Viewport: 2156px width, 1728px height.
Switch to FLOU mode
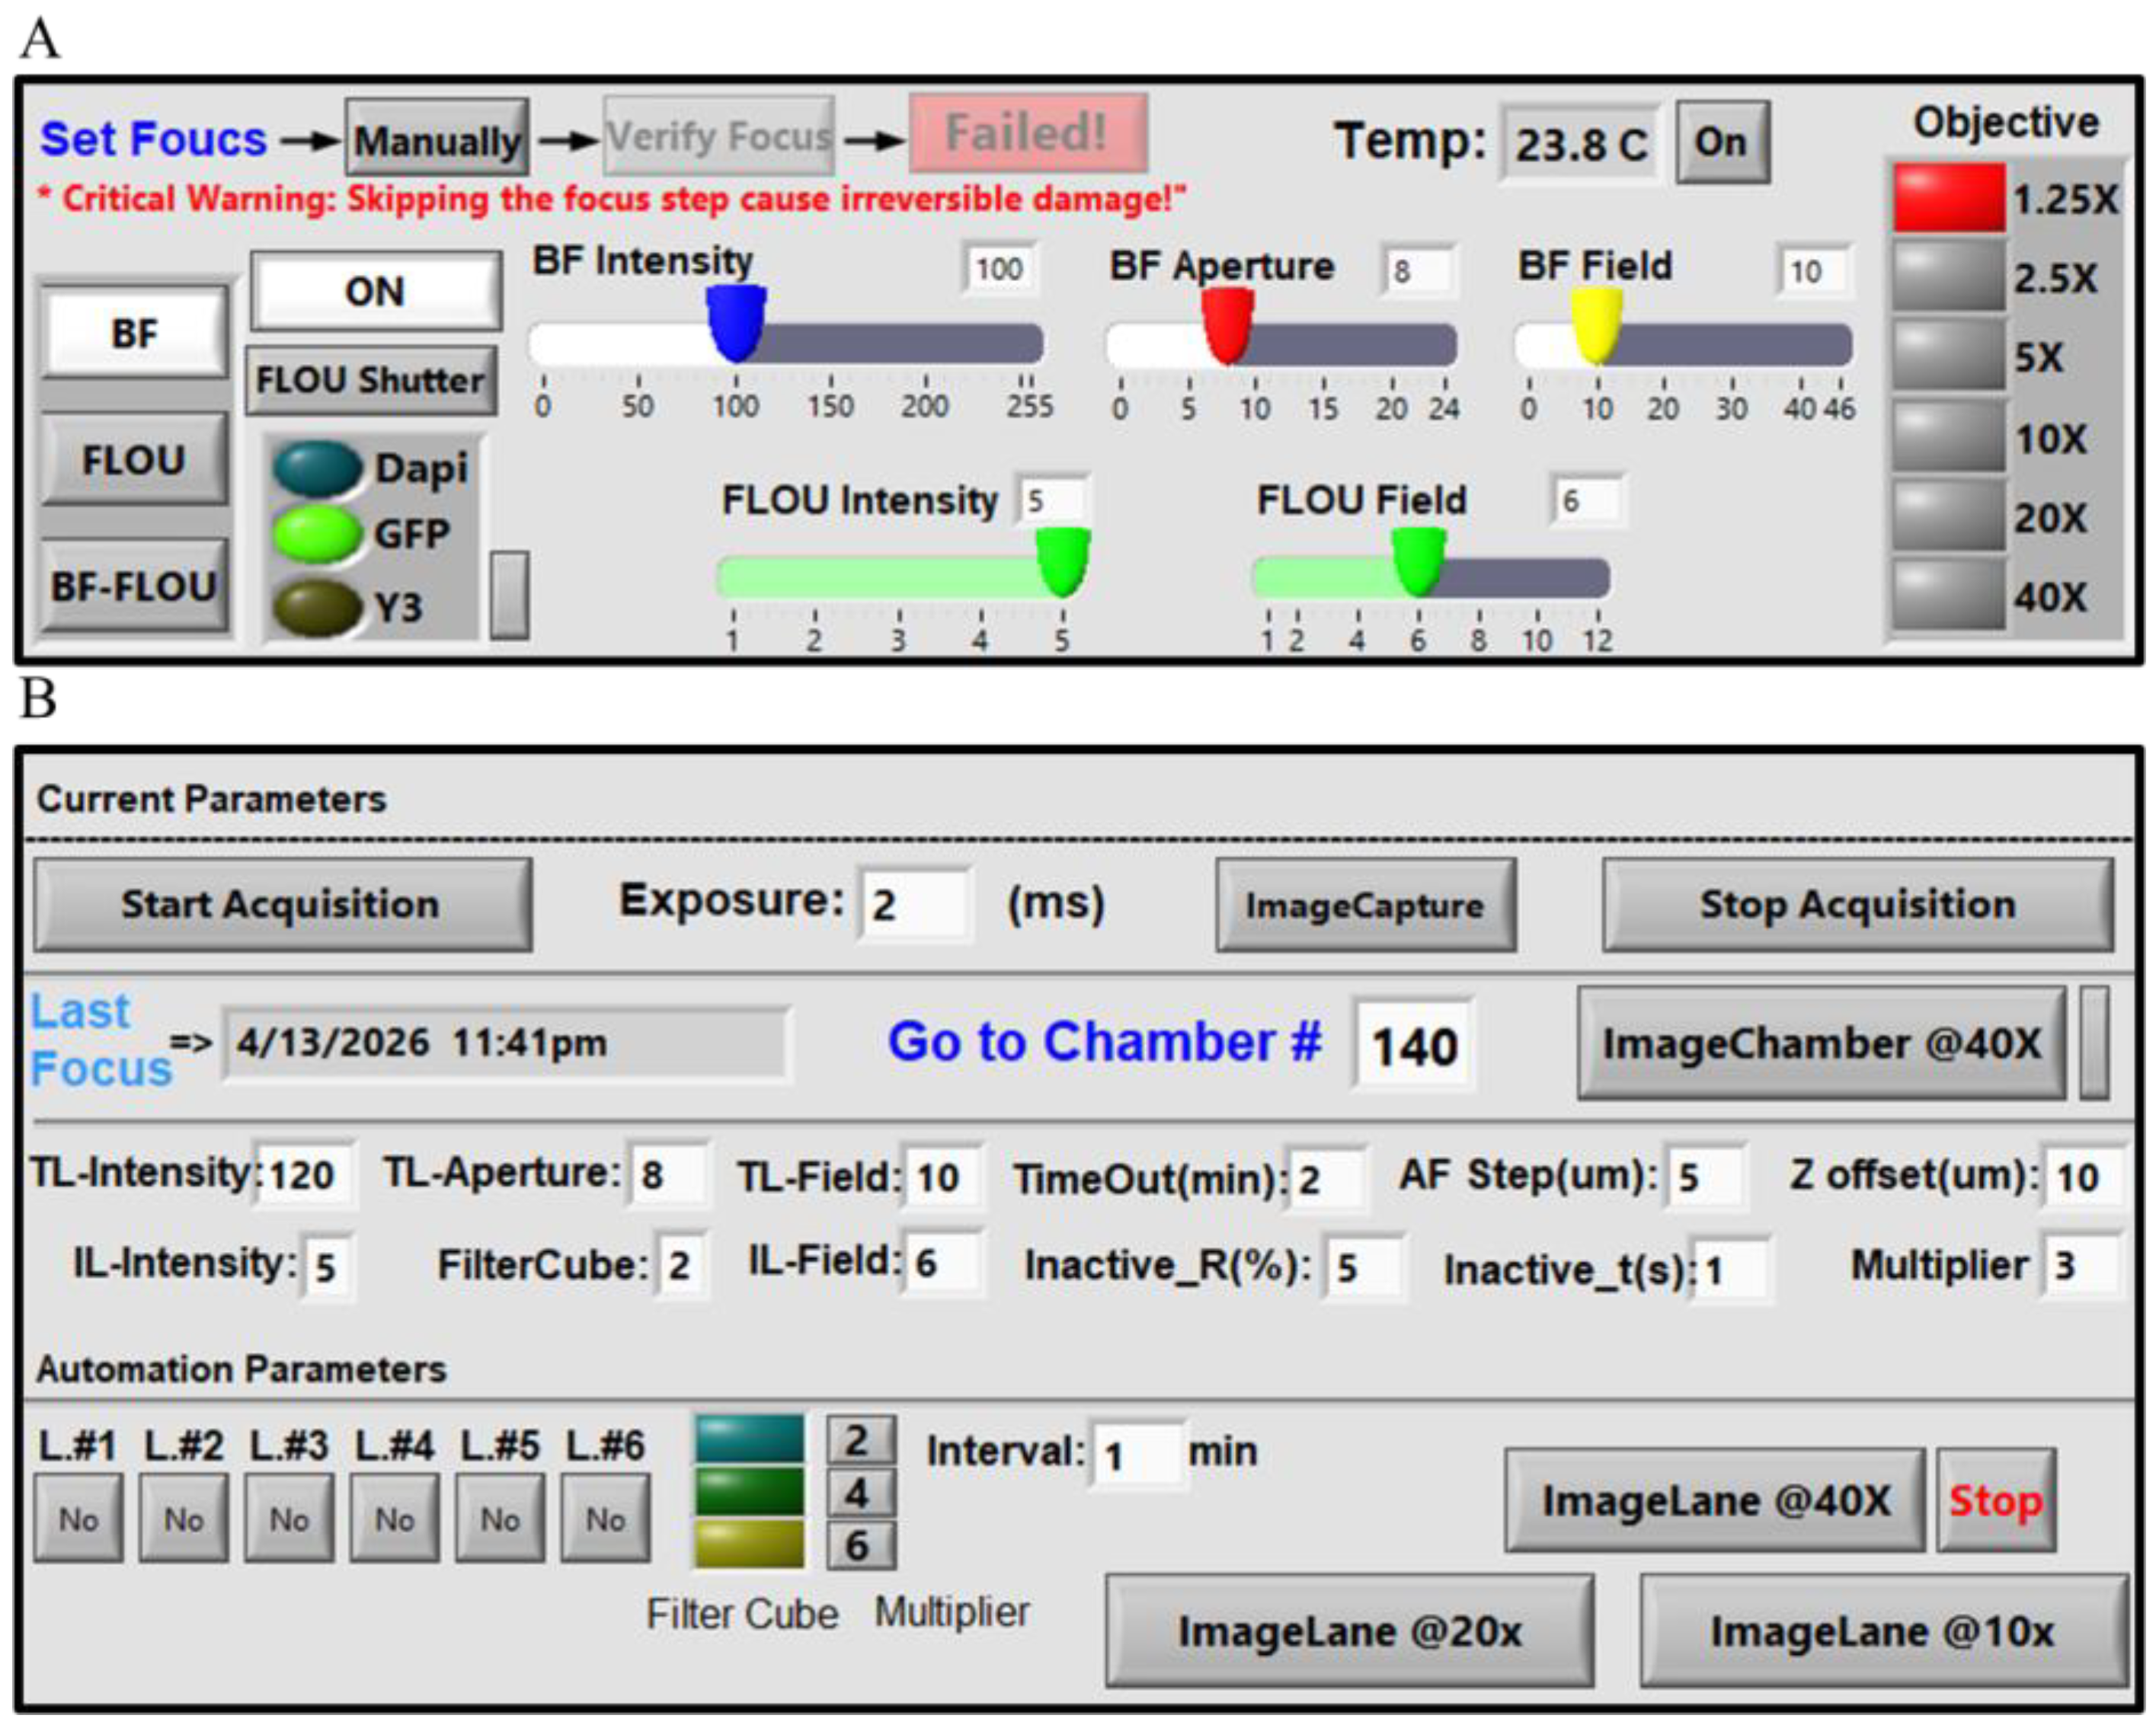134,460
